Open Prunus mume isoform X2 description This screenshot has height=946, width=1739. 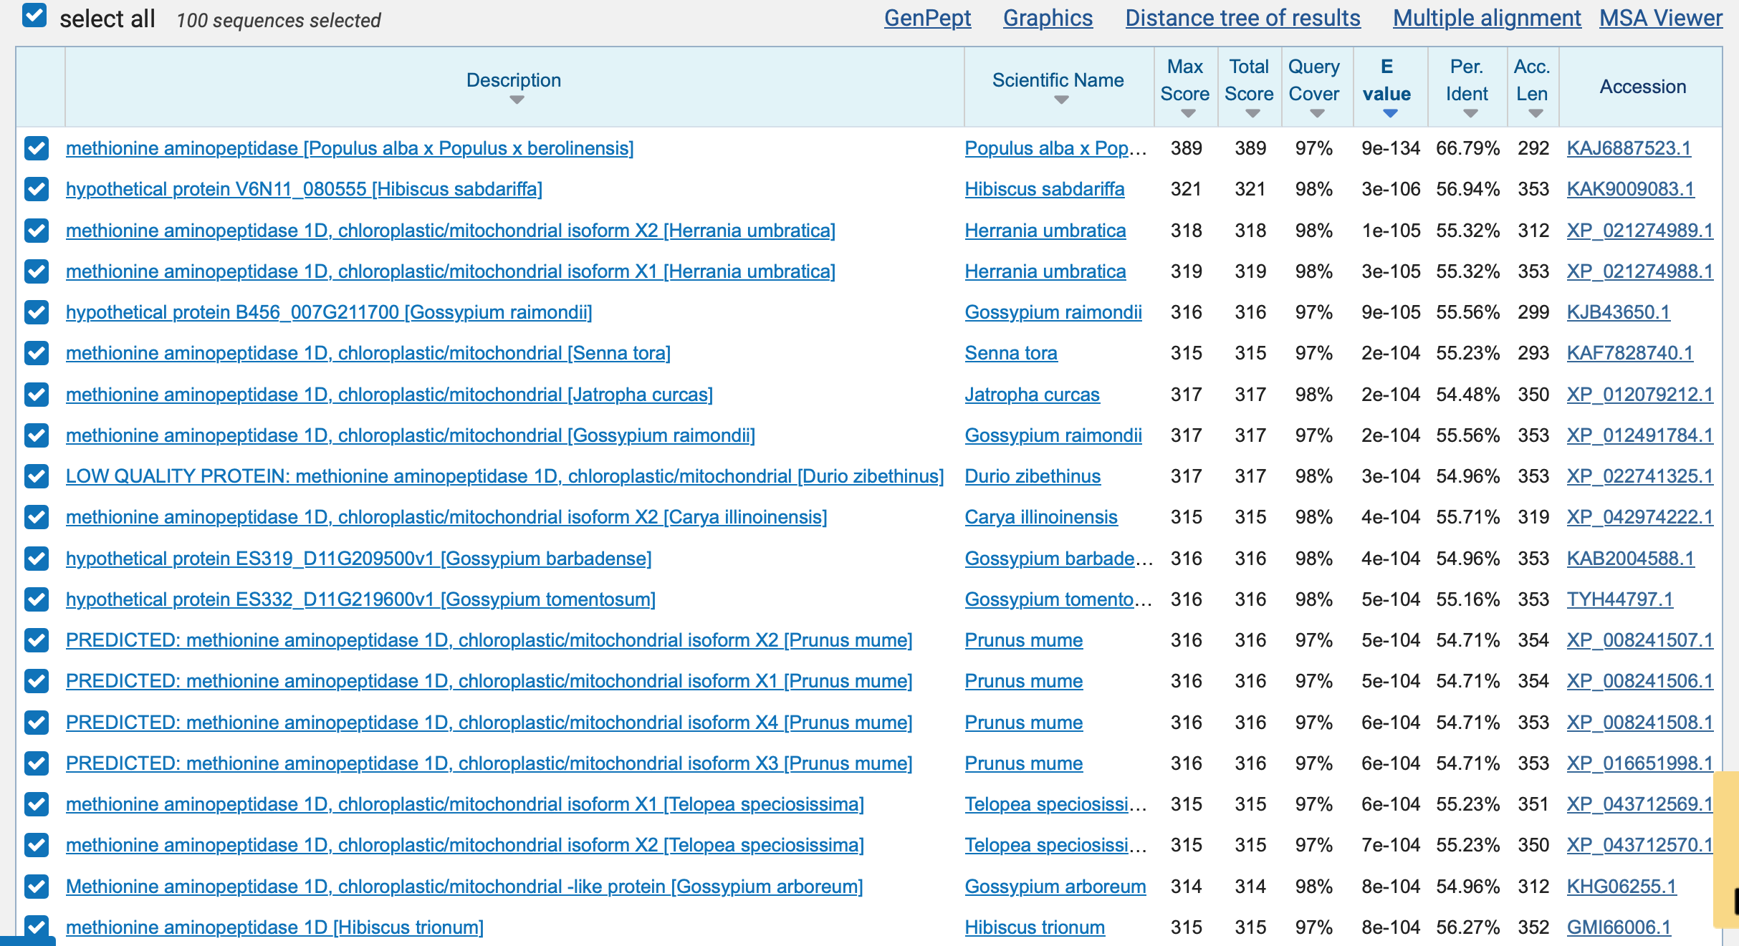[489, 640]
